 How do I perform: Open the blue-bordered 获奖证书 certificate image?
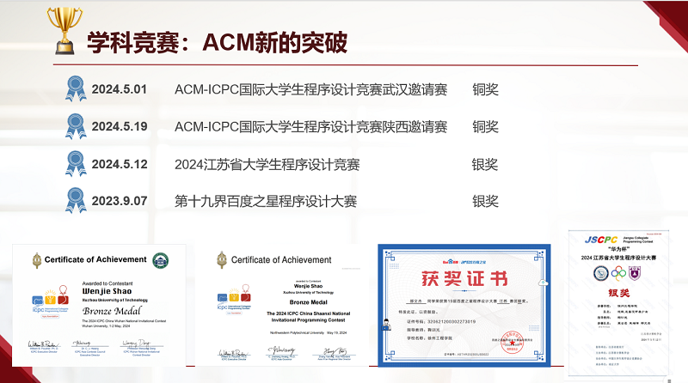464,305
